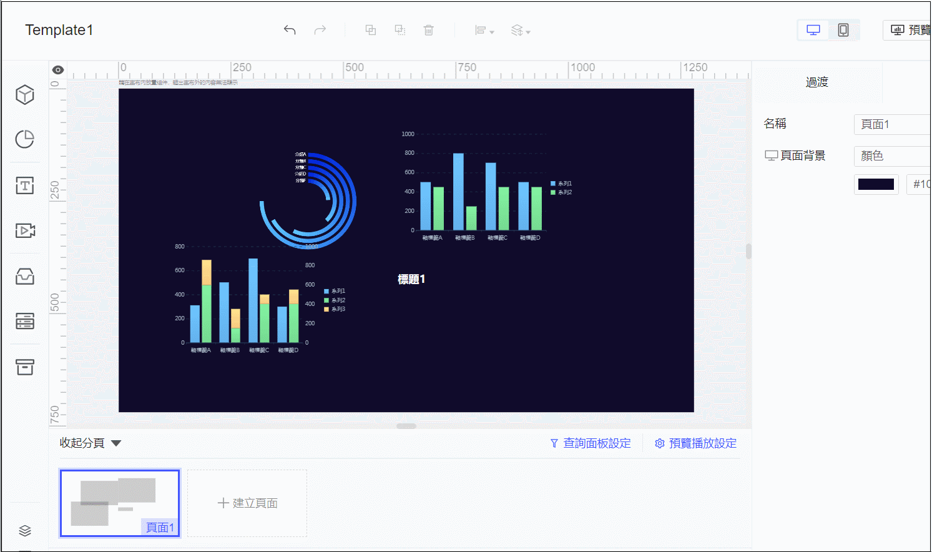Click the canvas vertical scrollbar handle
932x552 pixels.
[x=748, y=251]
